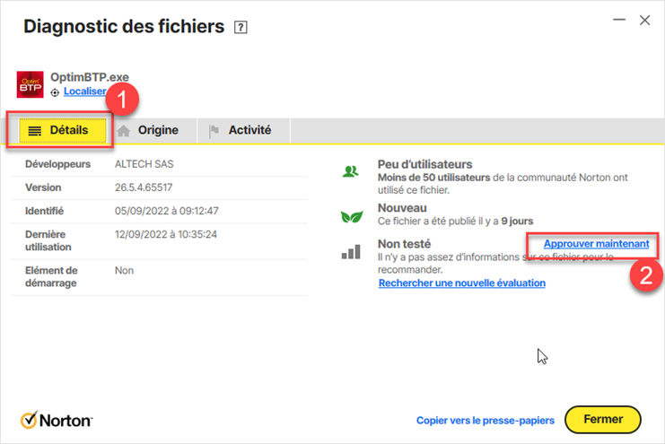
Task: Click the green leaf icon beside Nouveau
Action: [350, 215]
